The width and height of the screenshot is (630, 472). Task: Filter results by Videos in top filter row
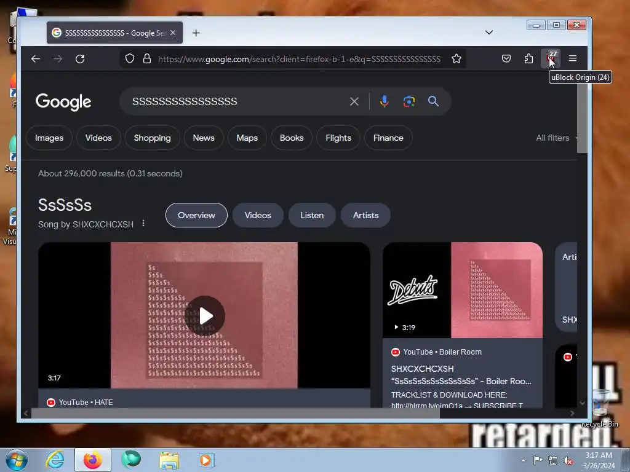98,138
